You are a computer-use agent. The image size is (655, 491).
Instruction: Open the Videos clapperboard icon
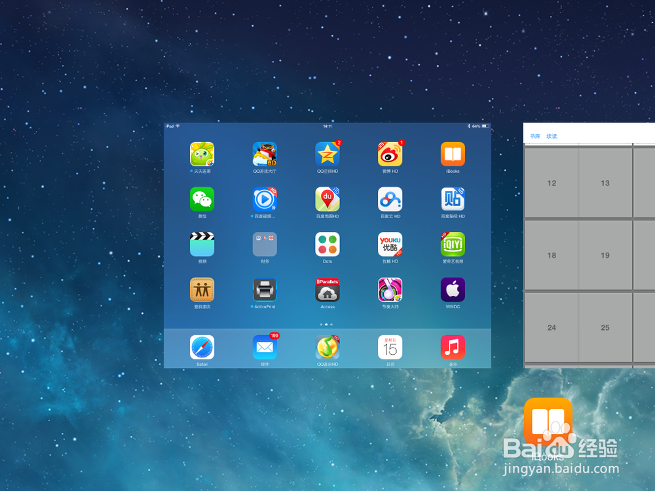202,244
